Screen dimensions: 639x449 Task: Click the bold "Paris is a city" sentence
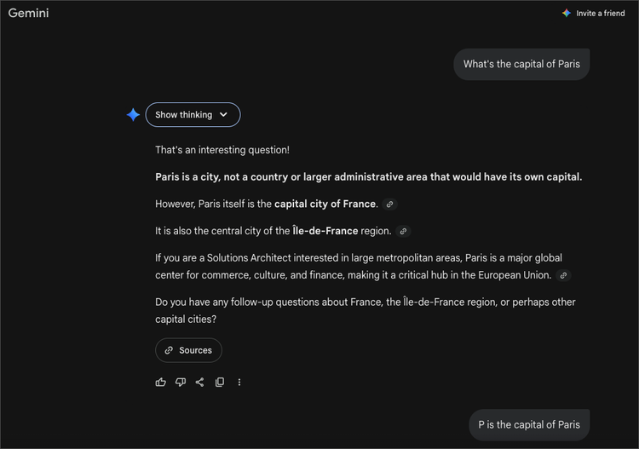[368, 177]
